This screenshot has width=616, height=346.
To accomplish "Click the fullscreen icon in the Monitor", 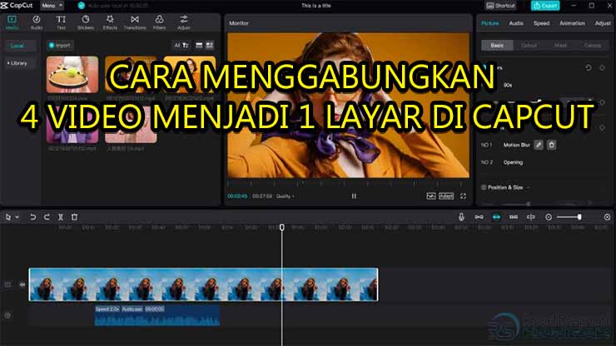I will pos(463,196).
